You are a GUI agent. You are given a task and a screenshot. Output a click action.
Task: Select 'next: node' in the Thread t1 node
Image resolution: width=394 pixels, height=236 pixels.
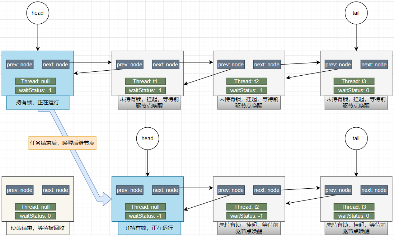(x=165, y=65)
